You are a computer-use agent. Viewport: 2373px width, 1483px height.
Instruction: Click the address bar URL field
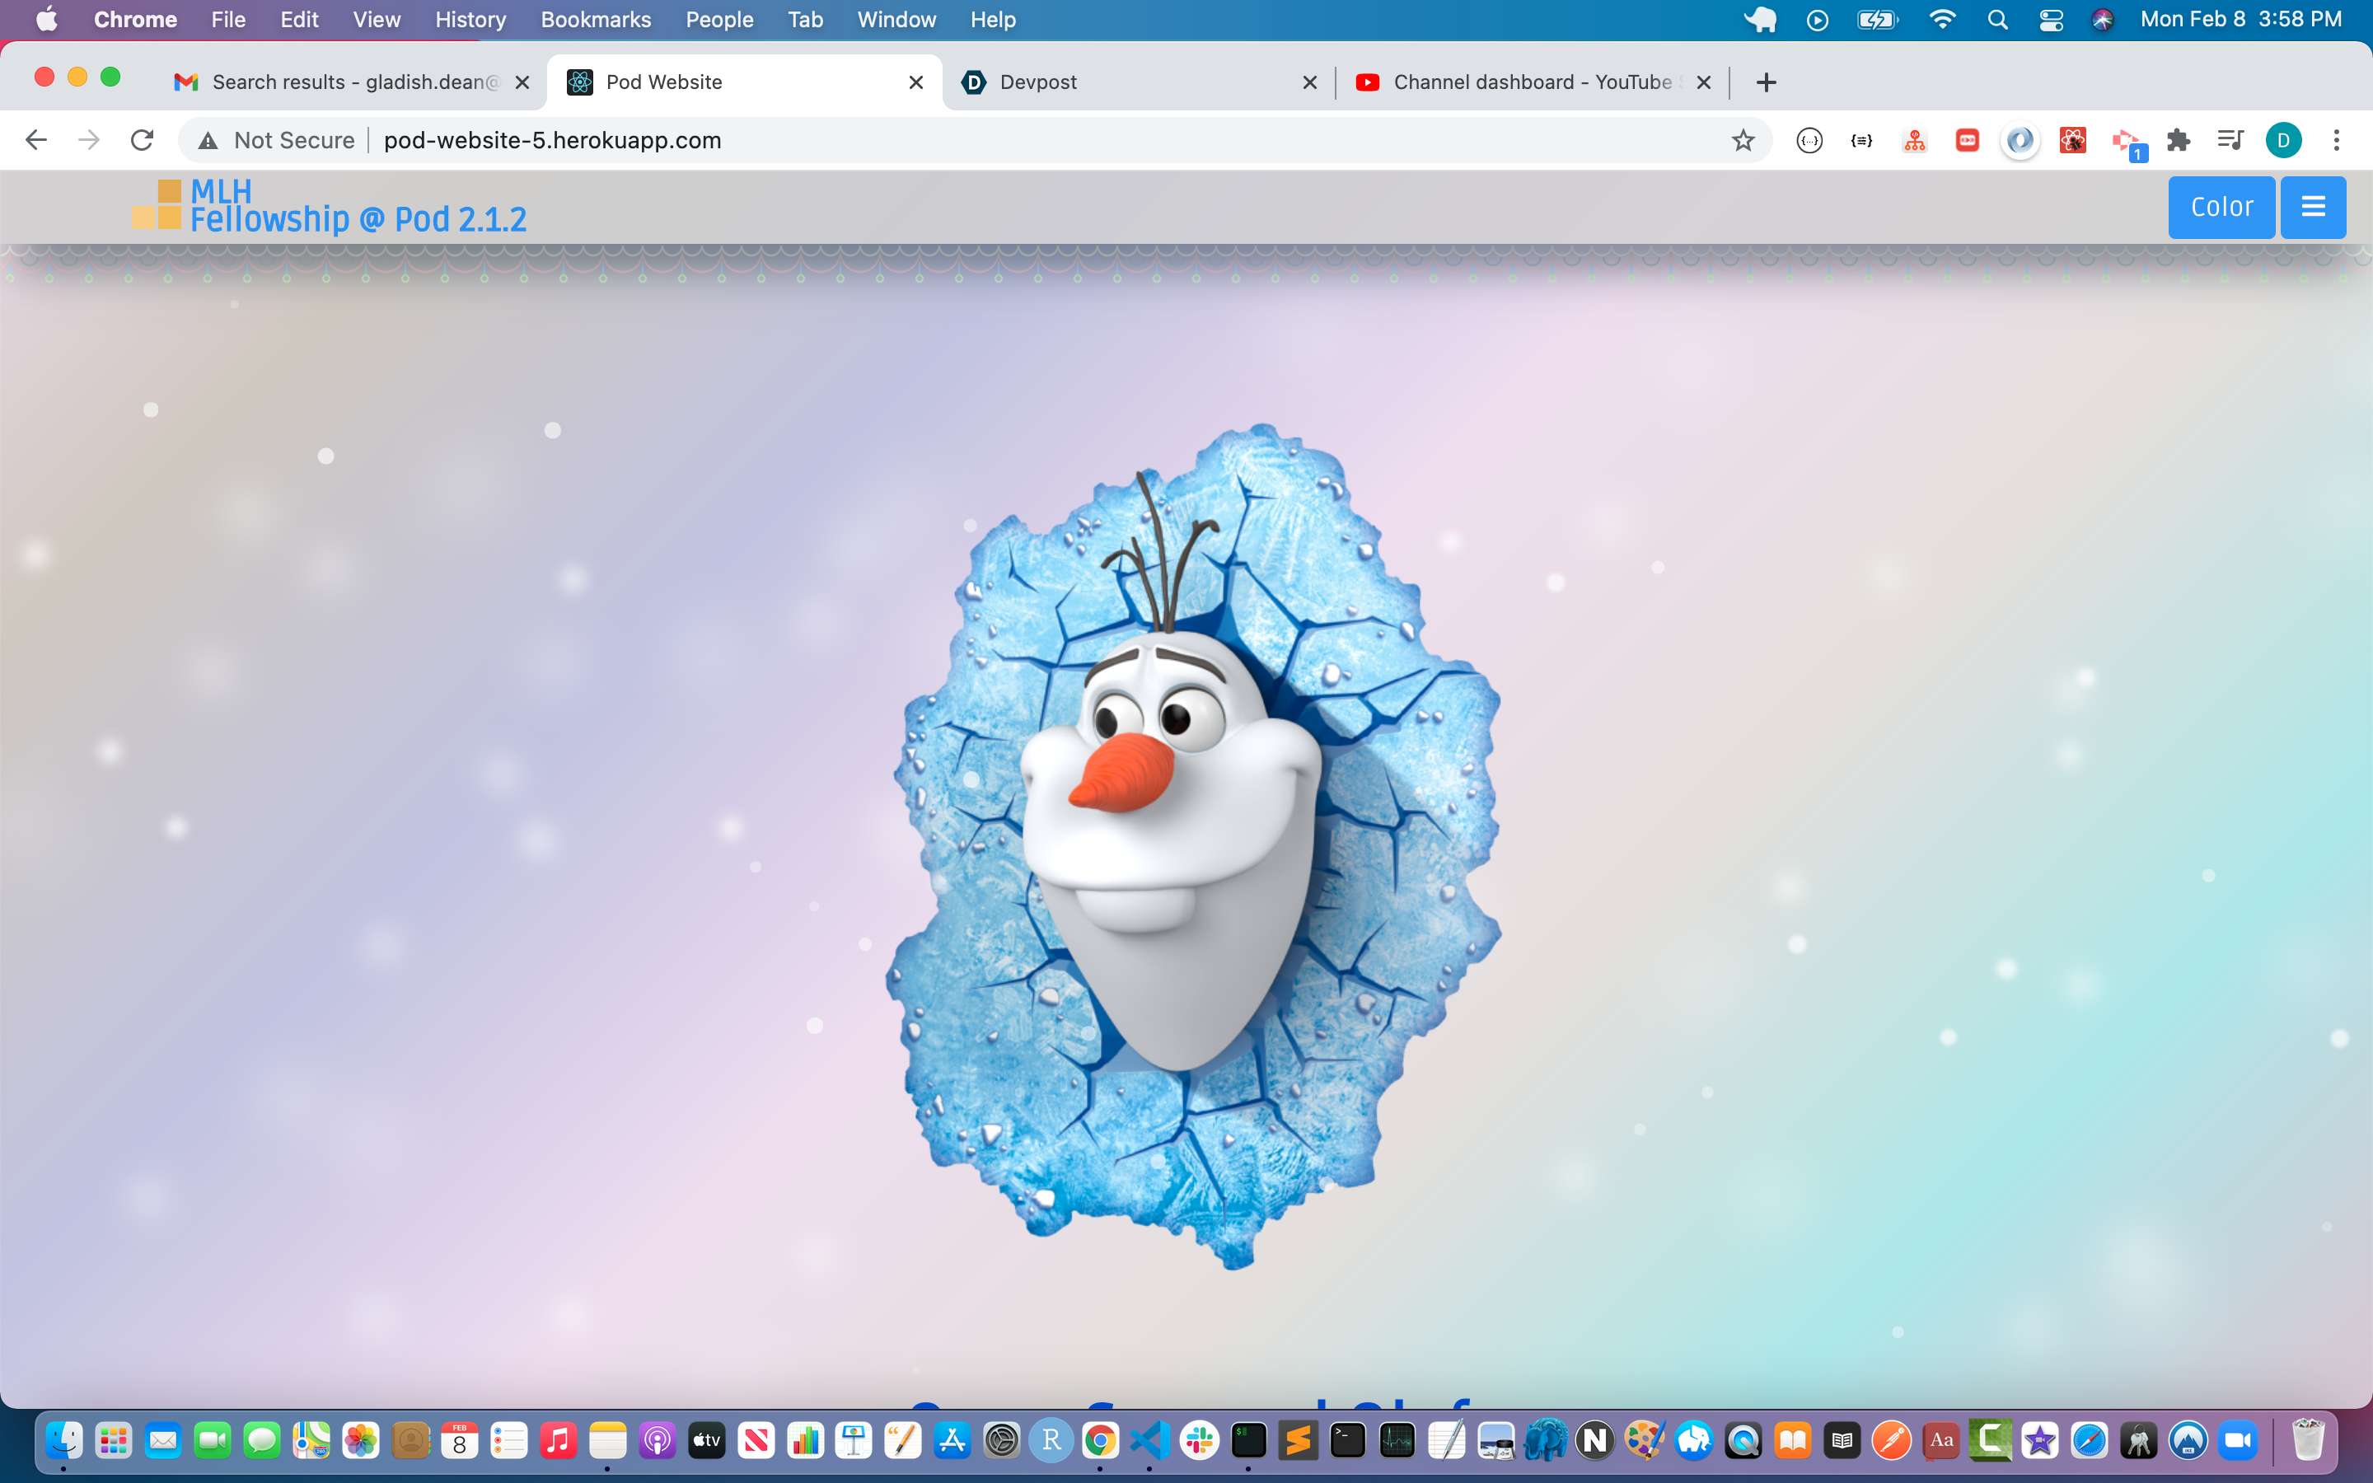point(882,140)
